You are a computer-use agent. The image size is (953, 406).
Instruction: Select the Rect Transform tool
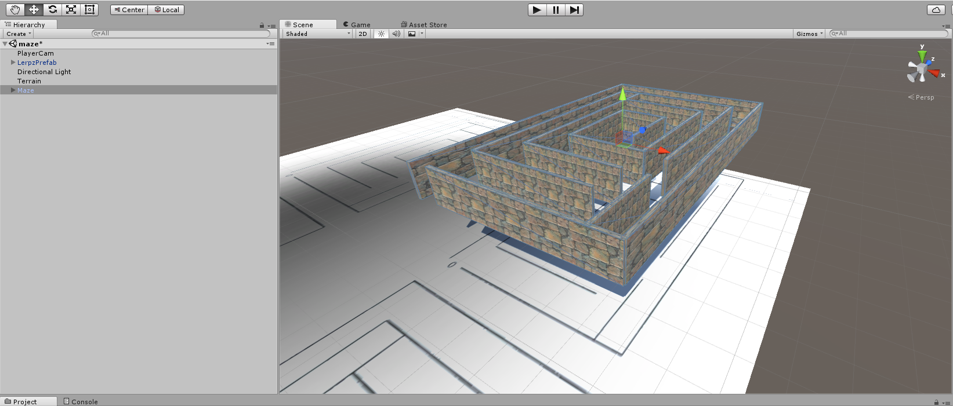tap(89, 9)
